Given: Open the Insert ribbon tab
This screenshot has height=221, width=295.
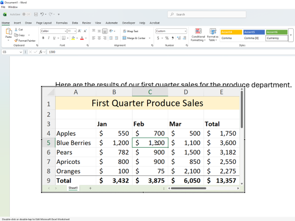Looking at the screenshot, I should (x=17, y=23).
